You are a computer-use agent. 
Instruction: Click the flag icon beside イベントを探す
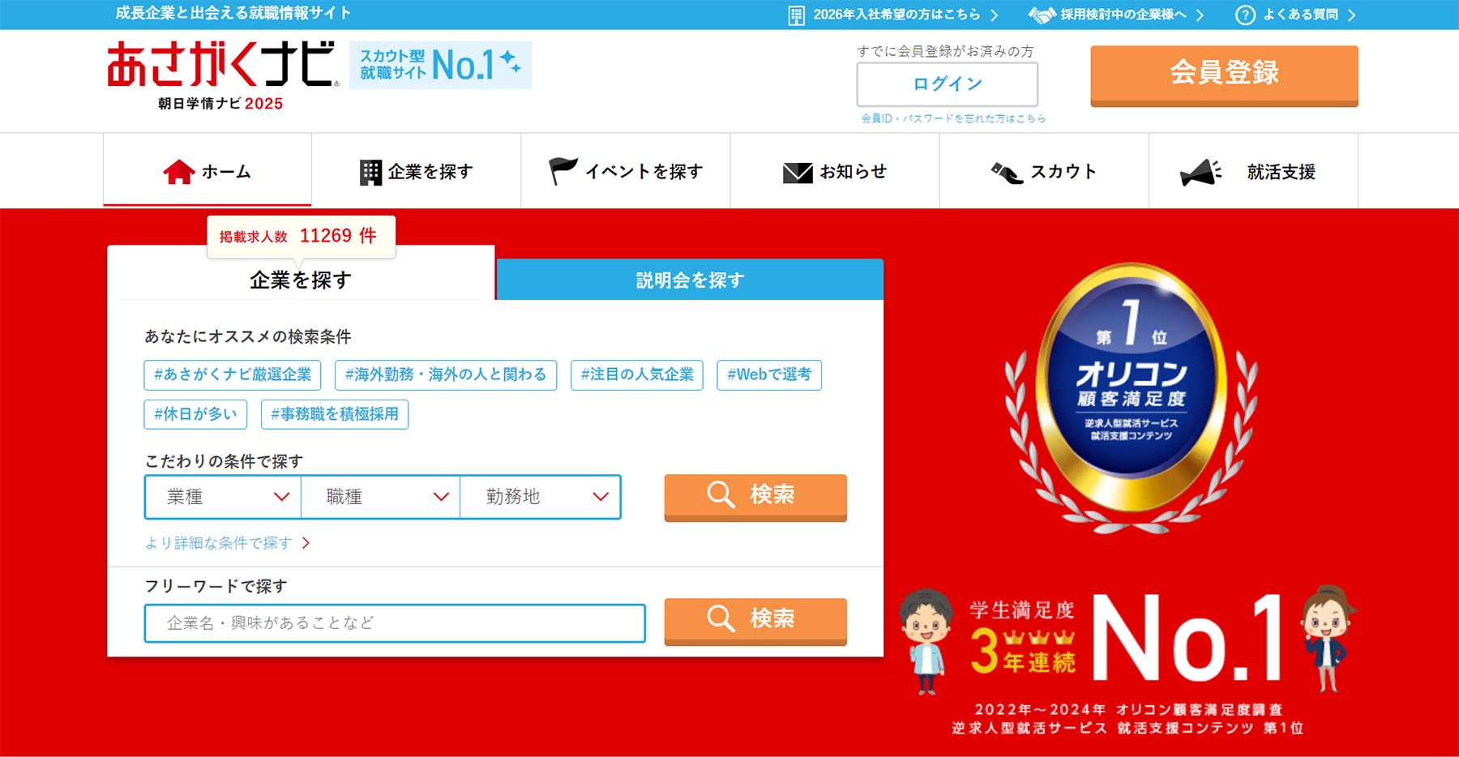pos(563,171)
